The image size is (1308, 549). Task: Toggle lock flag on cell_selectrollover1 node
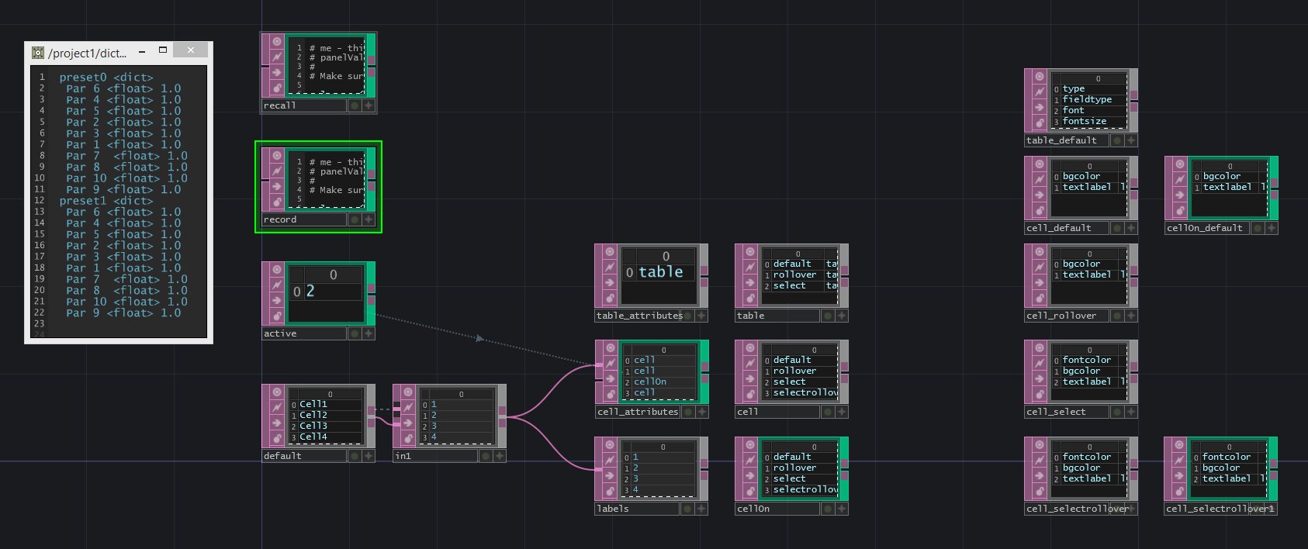click(x=1179, y=492)
